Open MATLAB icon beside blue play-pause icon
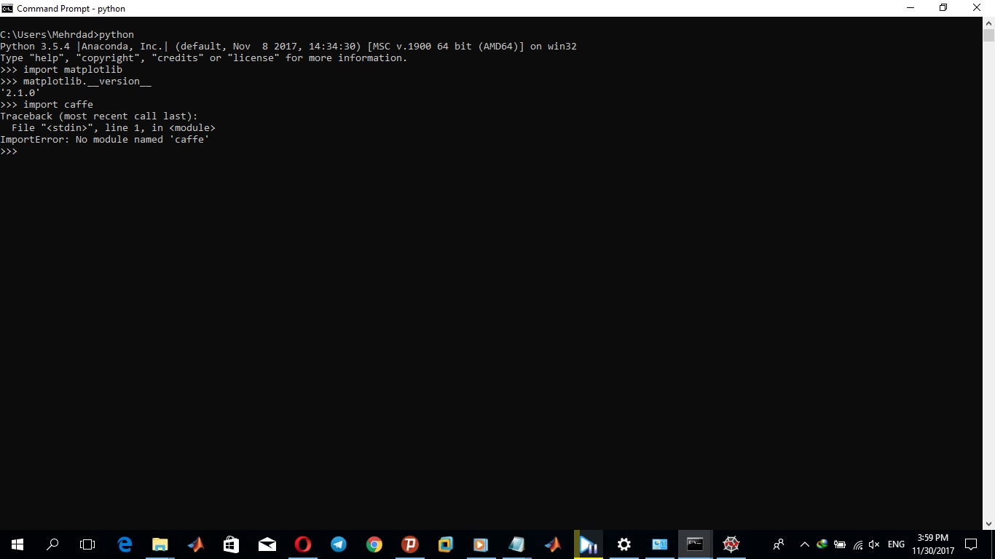Screen dimensions: 995x559 click(552, 544)
